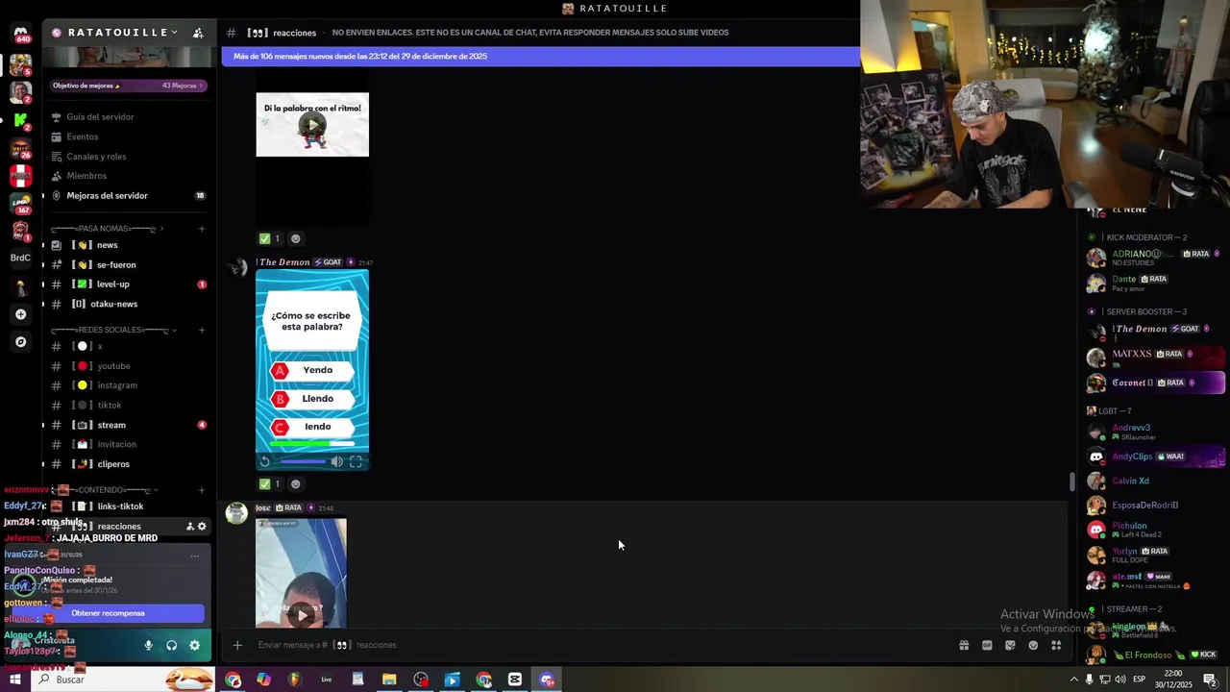Viewport: 1230px width, 692px height.
Task: Expand the RATATOUILLE server dropdown menu
Action: [x=174, y=33]
